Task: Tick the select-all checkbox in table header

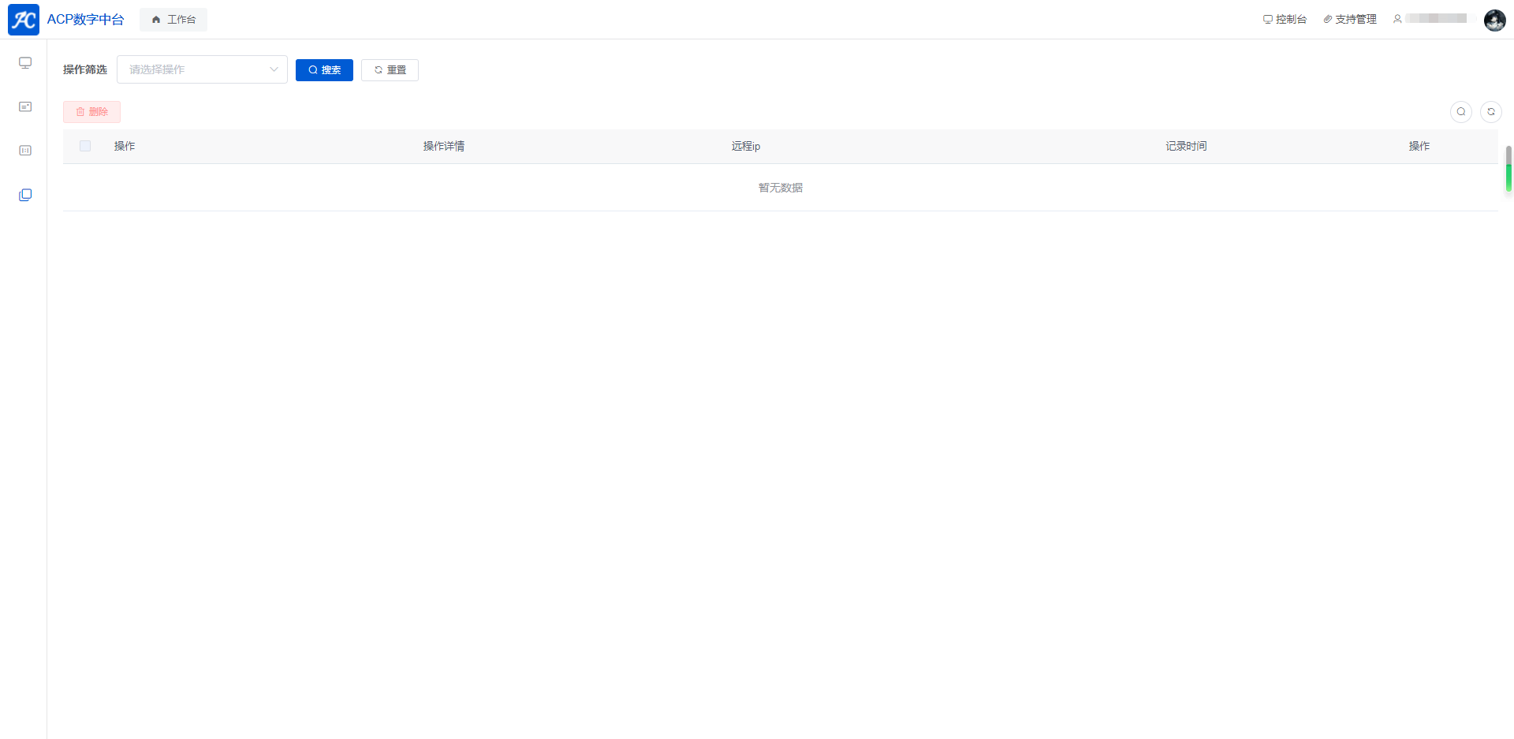Action: tap(85, 146)
